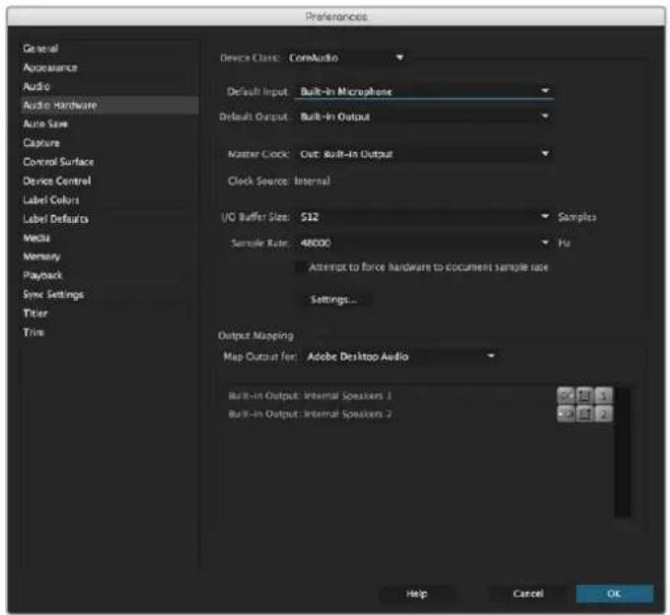Open the Sample Rate dropdown
This screenshot has height=615, width=670.
[424, 243]
